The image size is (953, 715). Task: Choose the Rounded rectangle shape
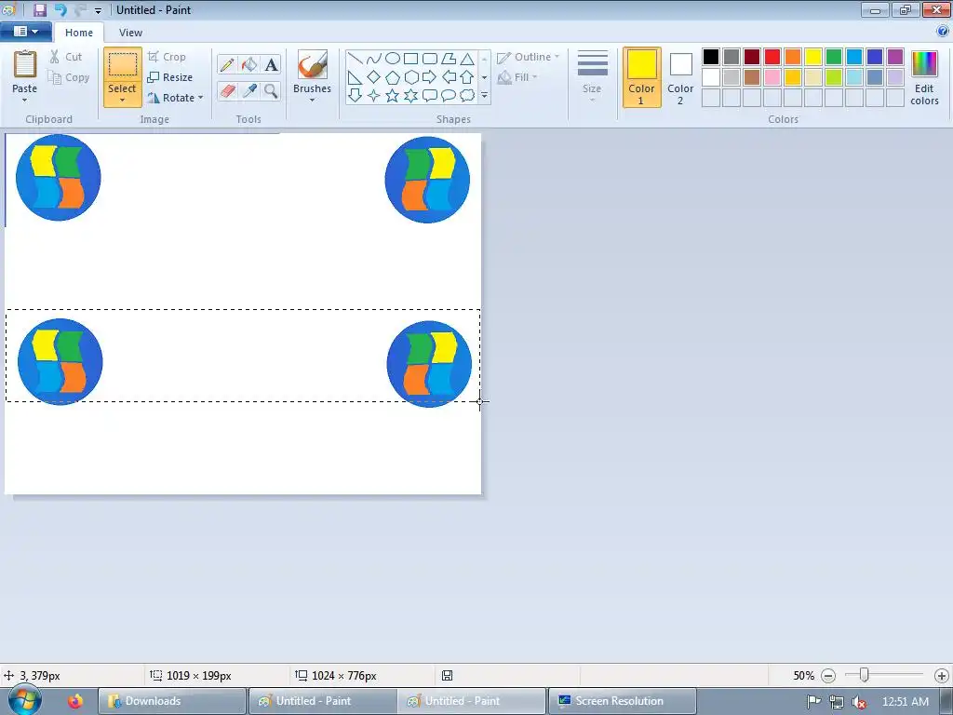pos(430,59)
